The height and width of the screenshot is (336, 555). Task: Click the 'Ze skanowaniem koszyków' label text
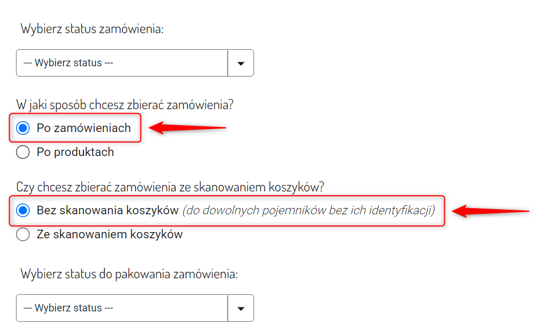pos(110,234)
